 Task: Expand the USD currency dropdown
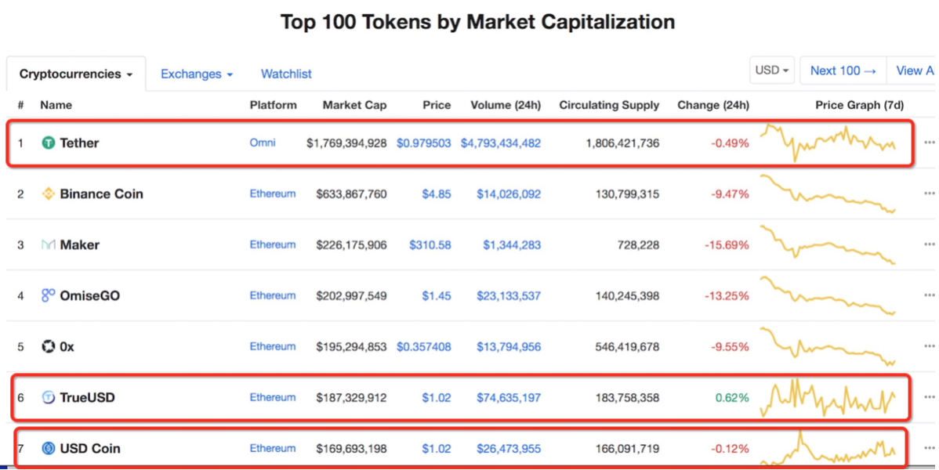point(772,70)
